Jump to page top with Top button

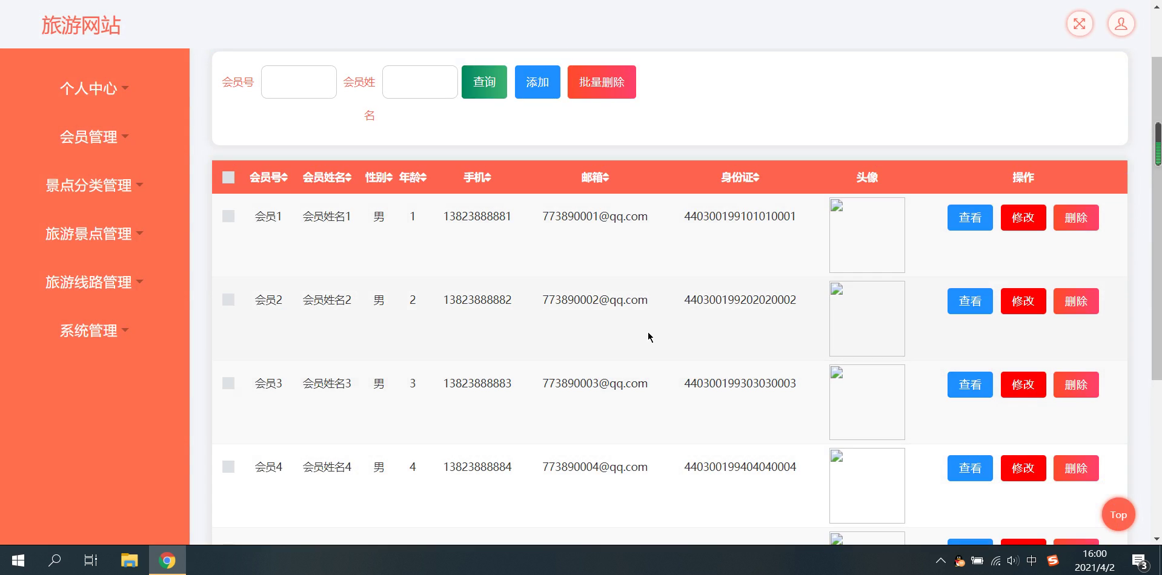(1118, 514)
